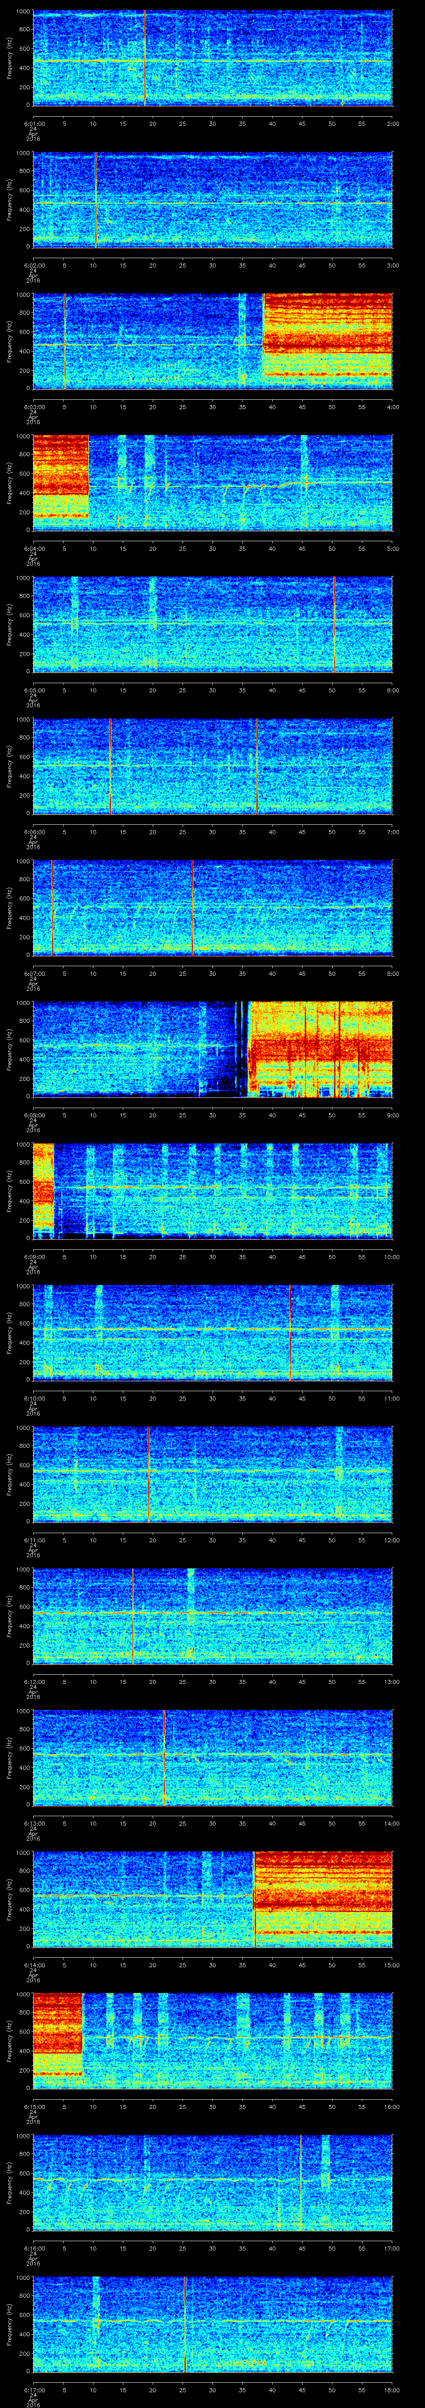Click the 6:16:00 start time label
This screenshot has width=425, height=2408.
pos(34,2248)
